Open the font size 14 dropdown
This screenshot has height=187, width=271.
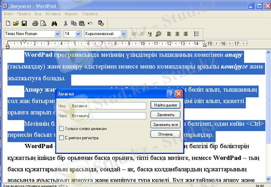coord(78,34)
